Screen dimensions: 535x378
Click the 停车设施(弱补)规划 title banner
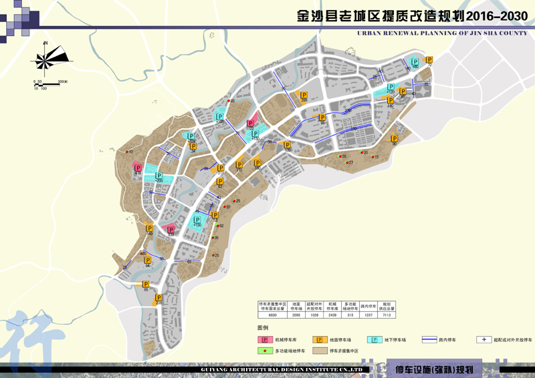tap(435, 369)
